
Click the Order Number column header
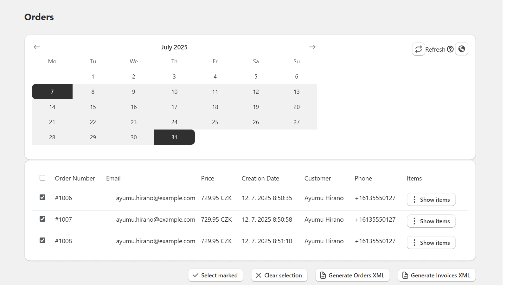click(x=75, y=178)
